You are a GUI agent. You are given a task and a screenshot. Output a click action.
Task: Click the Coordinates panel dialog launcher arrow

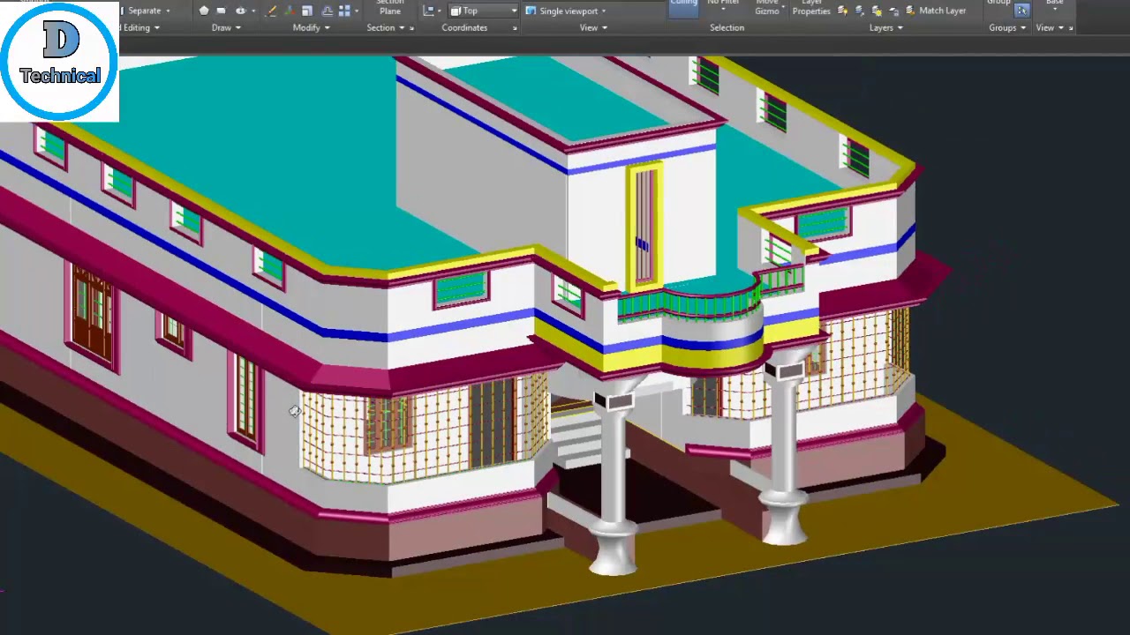(x=515, y=28)
